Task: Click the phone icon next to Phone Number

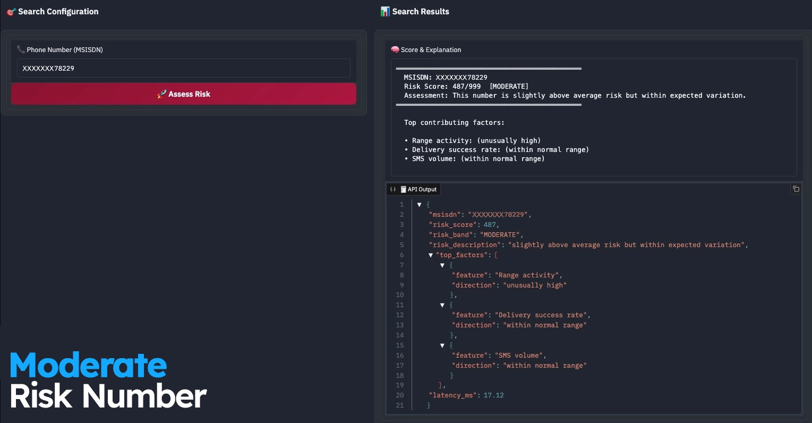Action: (x=21, y=49)
